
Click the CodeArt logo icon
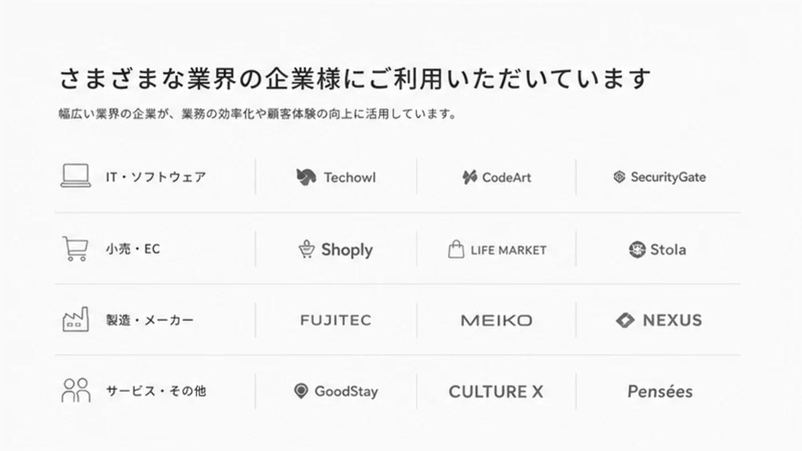click(470, 177)
